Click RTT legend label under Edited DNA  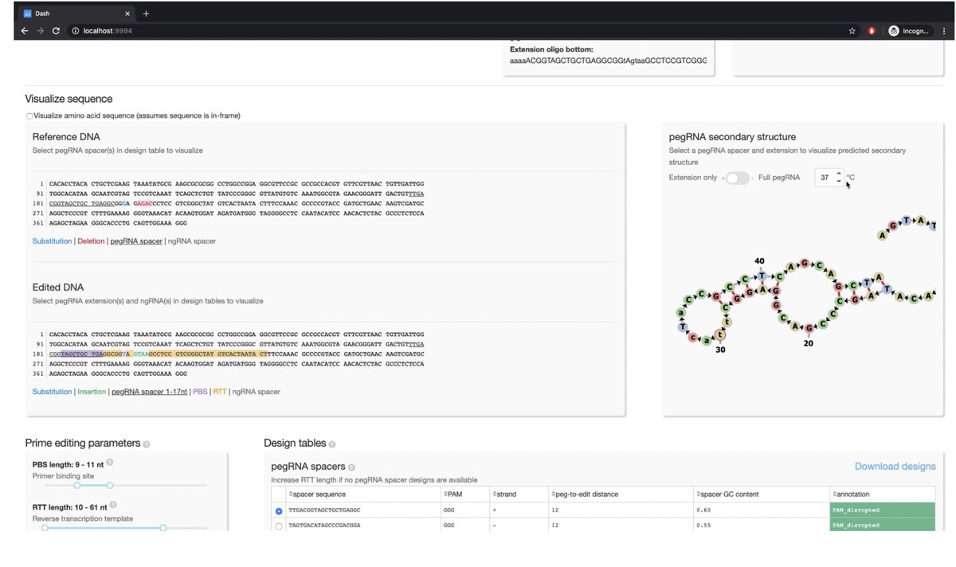(219, 392)
